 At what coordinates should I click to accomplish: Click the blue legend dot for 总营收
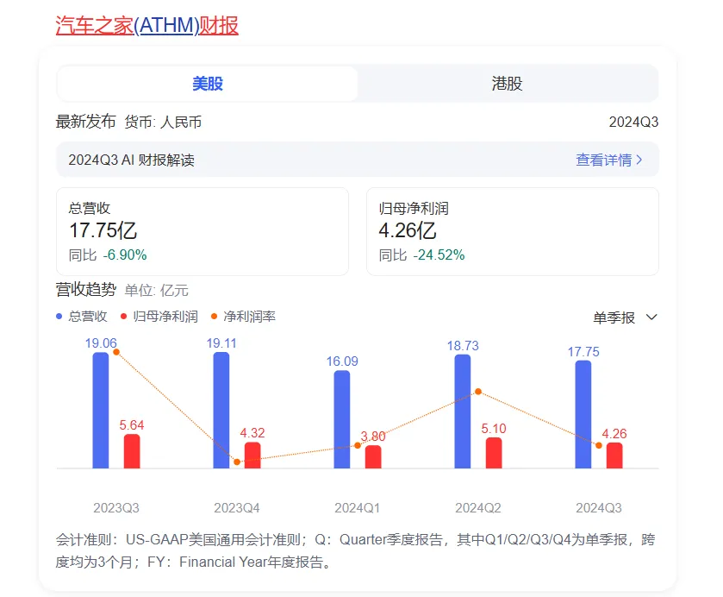59,317
